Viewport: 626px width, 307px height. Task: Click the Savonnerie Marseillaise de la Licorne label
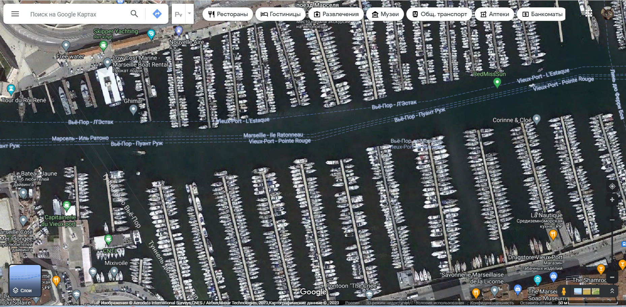[x=472, y=278]
